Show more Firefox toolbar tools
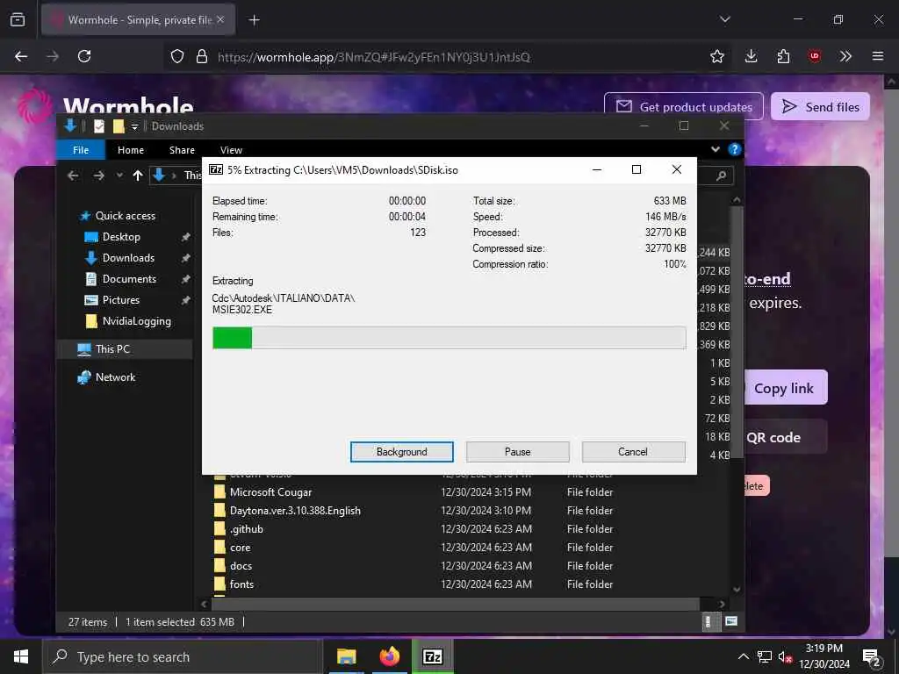The width and height of the screenshot is (899, 674). (845, 56)
